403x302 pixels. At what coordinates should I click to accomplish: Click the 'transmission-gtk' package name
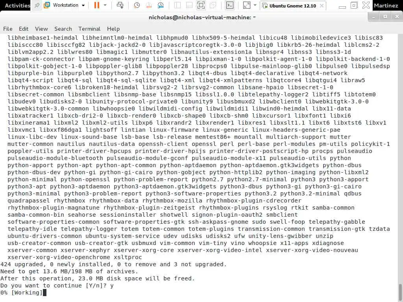point(337,229)
